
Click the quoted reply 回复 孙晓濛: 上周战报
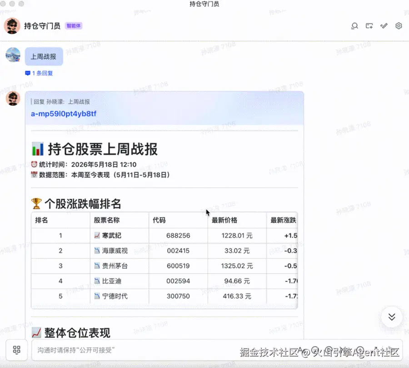coord(60,102)
